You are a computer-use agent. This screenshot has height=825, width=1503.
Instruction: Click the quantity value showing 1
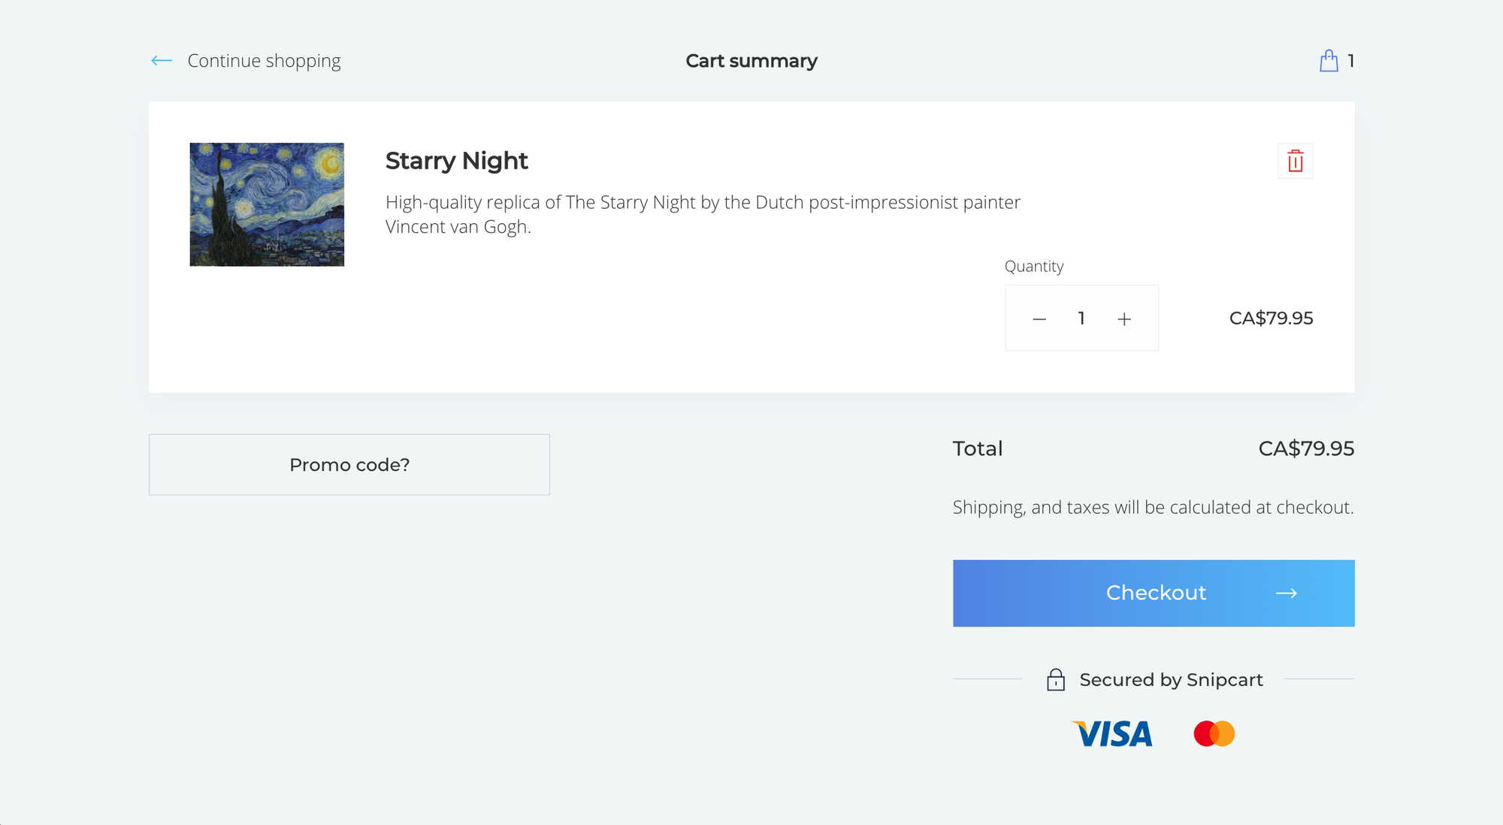coord(1081,319)
